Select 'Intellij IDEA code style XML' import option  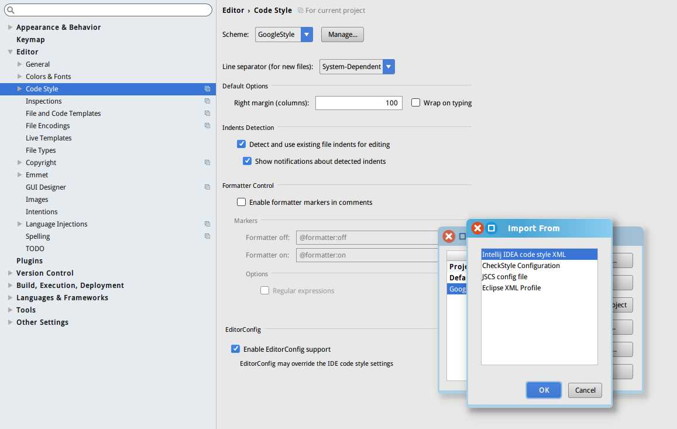[x=539, y=255]
